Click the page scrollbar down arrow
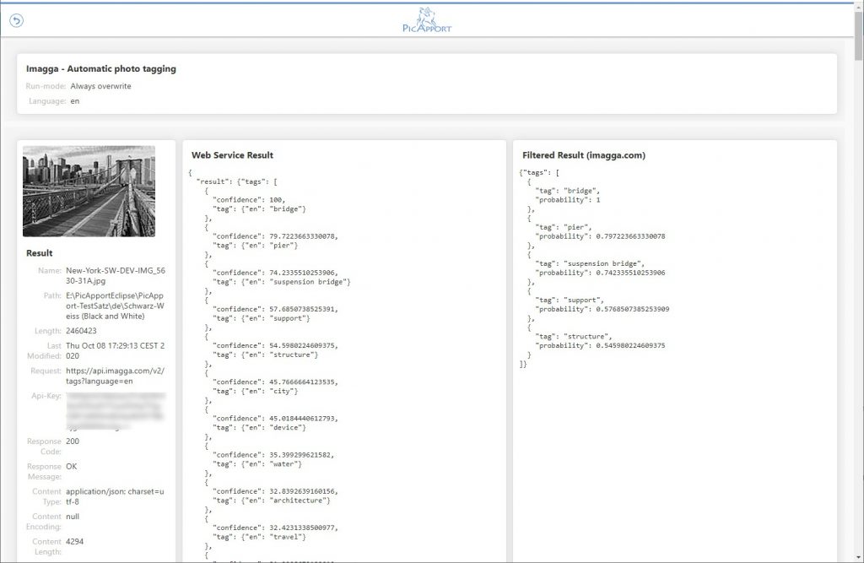Screen dimensions: 864x563 click(x=857, y=556)
